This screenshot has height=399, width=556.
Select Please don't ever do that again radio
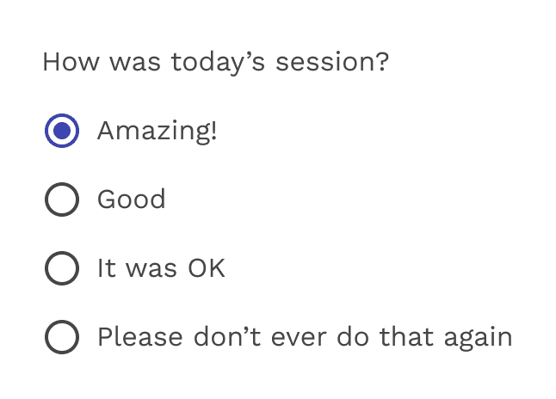click(61, 338)
